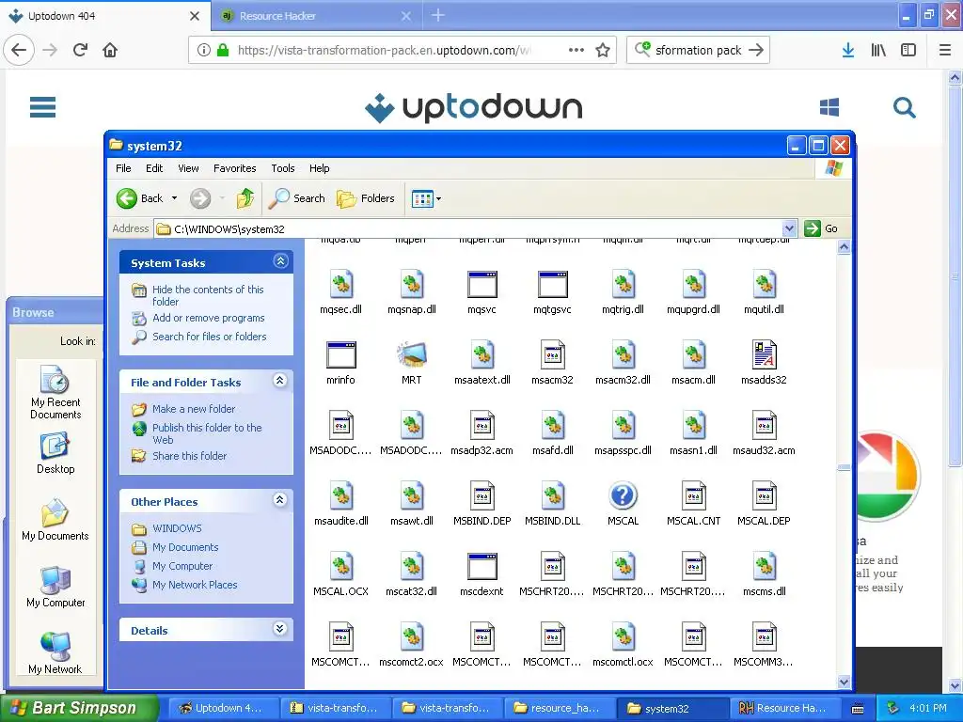Click Make a new folder link

pos(194,409)
